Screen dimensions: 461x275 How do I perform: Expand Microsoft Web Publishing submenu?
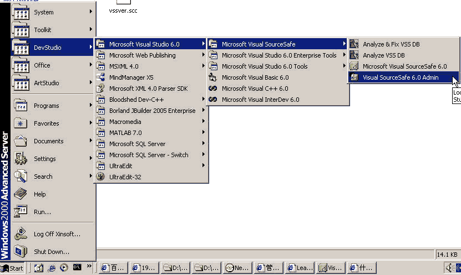(x=151, y=55)
